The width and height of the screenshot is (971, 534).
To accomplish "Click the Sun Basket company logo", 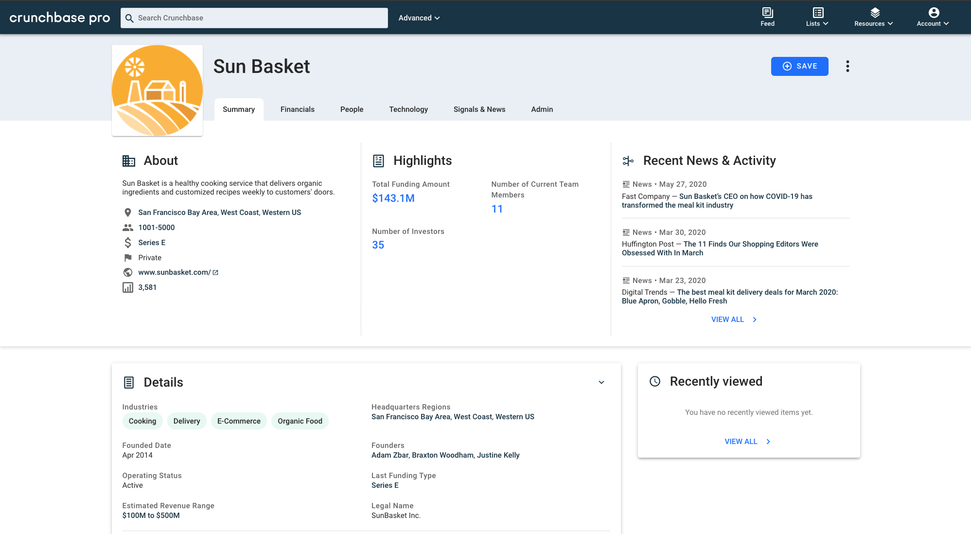I will pyautogui.click(x=157, y=90).
